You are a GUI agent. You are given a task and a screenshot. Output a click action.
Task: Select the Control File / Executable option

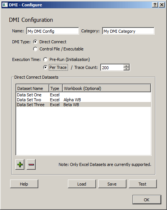pyautogui.click(x=35, y=49)
